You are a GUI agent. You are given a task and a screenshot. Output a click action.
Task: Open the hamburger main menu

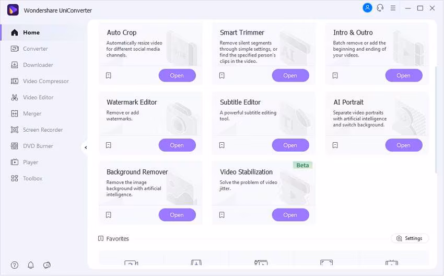coord(393,8)
